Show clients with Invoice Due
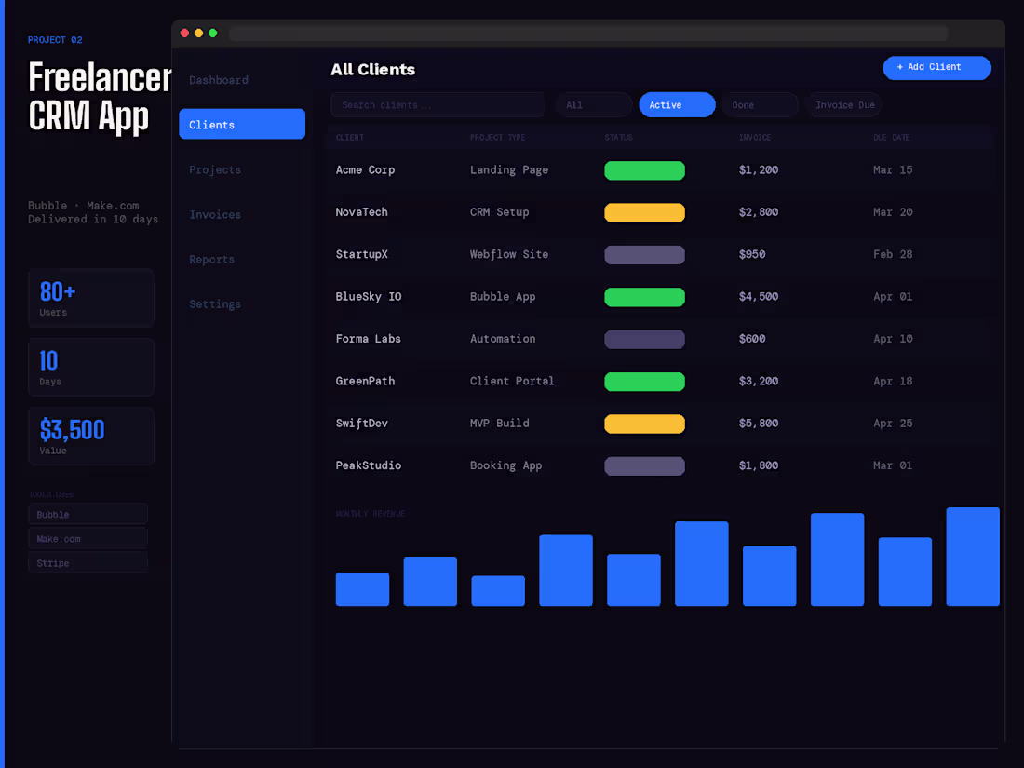Viewport: 1024px width, 768px height. (x=843, y=104)
